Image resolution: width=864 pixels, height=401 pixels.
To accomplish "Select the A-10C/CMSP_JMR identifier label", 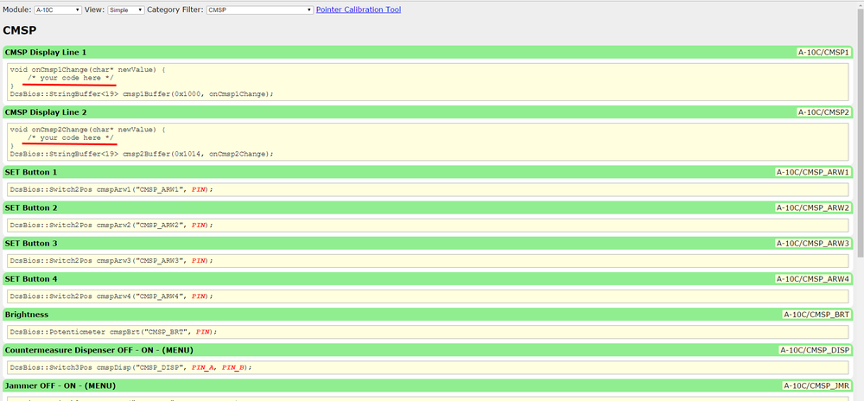I will point(816,385).
